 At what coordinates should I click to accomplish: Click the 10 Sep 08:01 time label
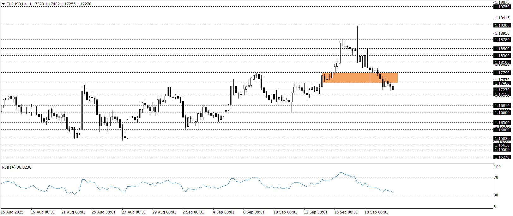(x=285, y=212)
